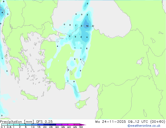This screenshot has width=166, height=128.
Task: Click the "0.5" legend scale label
Action: (9, 127)
